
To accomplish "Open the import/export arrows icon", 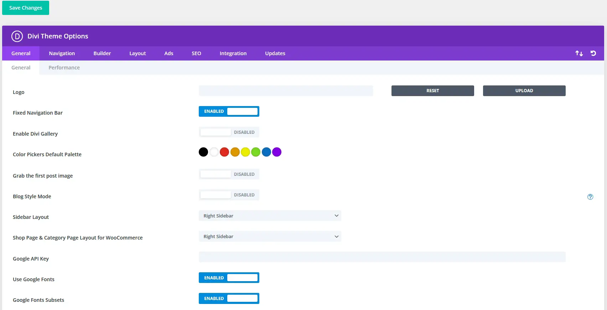I will pos(579,53).
